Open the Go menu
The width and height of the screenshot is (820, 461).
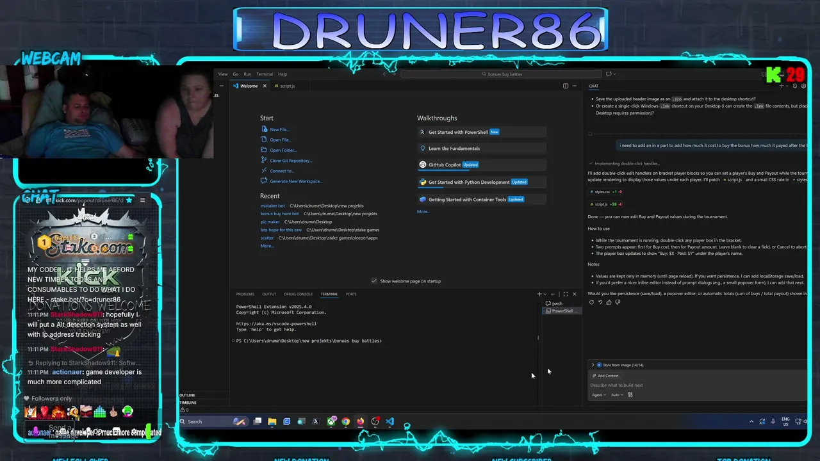coord(235,74)
